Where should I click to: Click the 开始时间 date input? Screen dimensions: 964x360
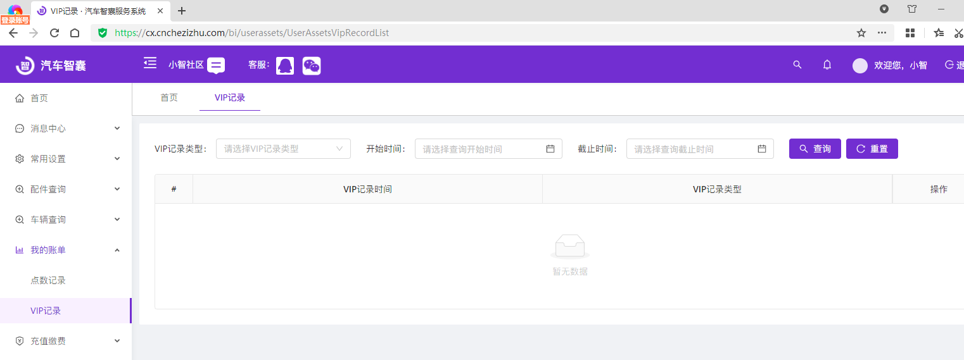pyautogui.click(x=488, y=149)
